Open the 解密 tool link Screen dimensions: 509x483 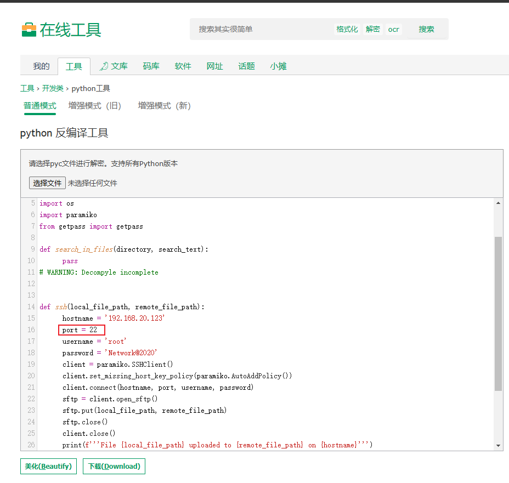(x=372, y=29)
